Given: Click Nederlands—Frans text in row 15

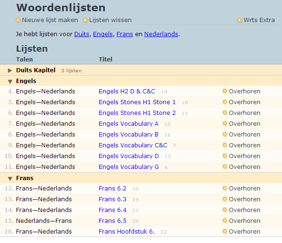Looking at the screenshot, I should pos(44,221).
